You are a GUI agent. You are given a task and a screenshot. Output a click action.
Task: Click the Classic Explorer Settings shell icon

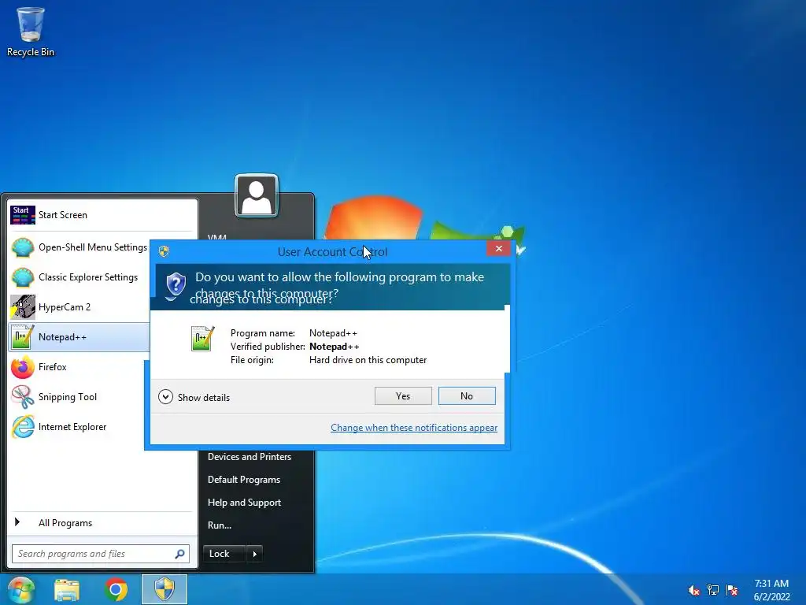click(23, 277)
